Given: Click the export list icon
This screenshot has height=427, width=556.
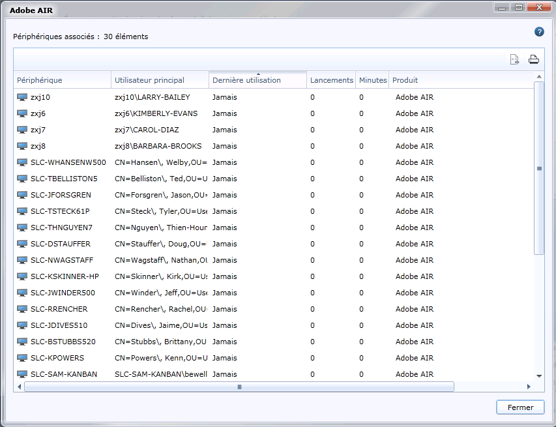Looking at the screenshot, I should click(x=514, y=59).
